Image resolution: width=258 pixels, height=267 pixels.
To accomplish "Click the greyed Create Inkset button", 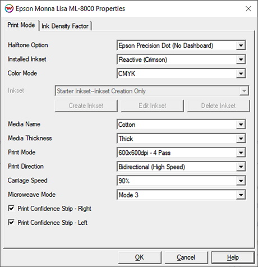I will [86, 106].
